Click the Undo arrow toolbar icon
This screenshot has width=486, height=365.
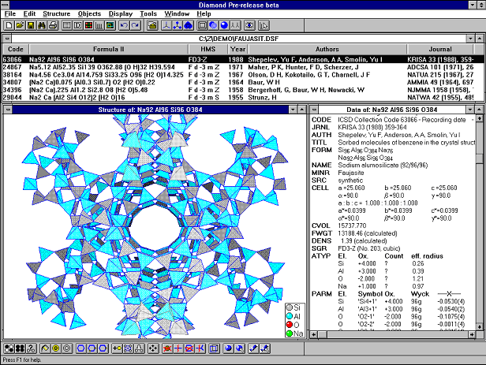point(125,25)
